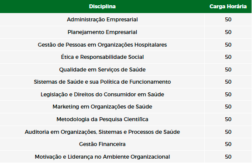Click hours value beside Marketing em Organizações
The width and height of the screenshot is (252, 163).
pyautogui.click(x=228, y=107)
